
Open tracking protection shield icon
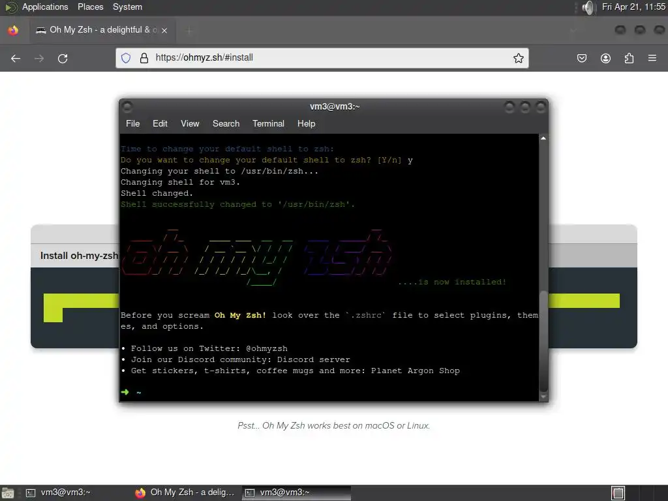[x=126, y=58]
